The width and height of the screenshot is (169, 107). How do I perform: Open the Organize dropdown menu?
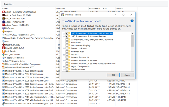click(x=9, y=4)
